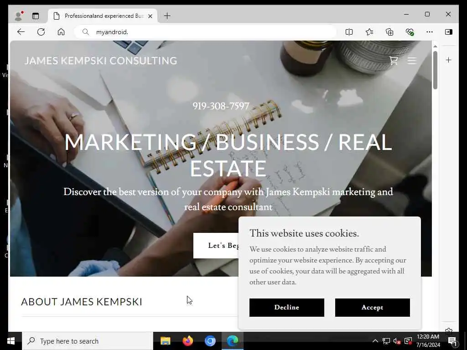
Task: Focus the address bar showing myandroid.
Action: click(x=206, y=32)
